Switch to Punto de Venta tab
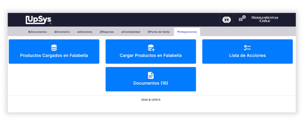Image resolution: width=304 pixels, height=126 pixels. click(x=159, y=32)
